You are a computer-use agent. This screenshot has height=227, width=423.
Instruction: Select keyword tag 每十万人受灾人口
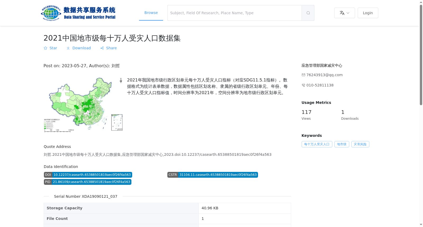[317, 144]
